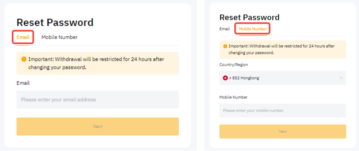Expand the country list using the chevron arrow

(341, 78)
